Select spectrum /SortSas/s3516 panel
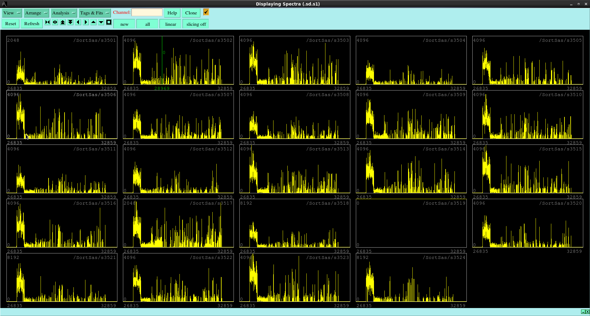590x316 pixels. pyautogui.click(x=62, y=223)
